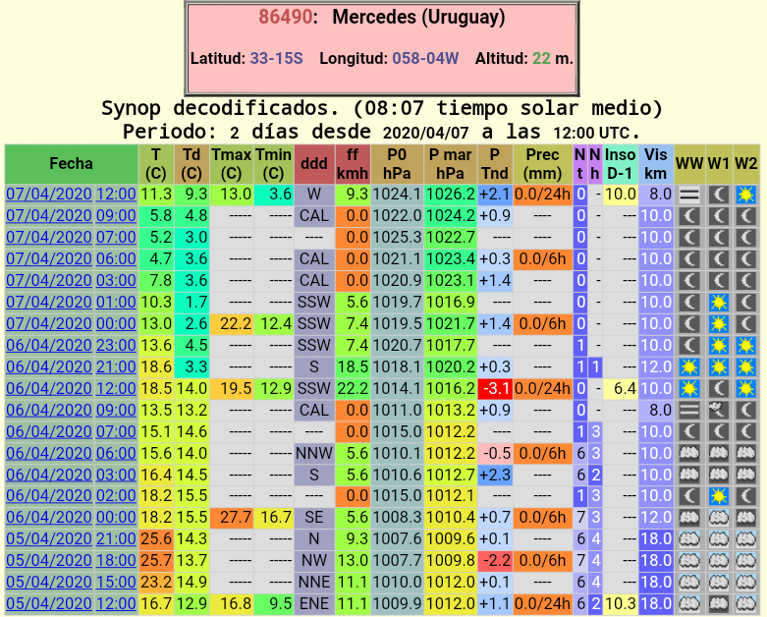Click the Vis km column header

click(x=655, y=164)
